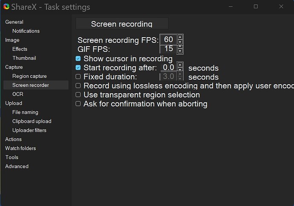Select Effects under Image
Screen dimensions: 294x206
[20, 49]
